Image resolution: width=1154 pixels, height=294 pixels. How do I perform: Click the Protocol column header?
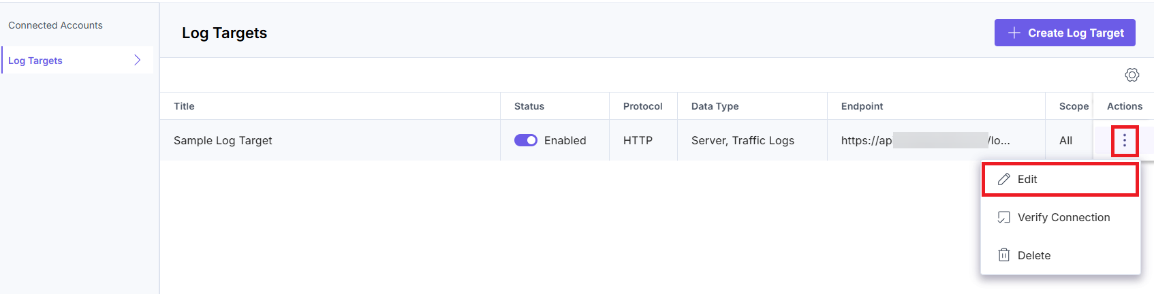point(643,106)
